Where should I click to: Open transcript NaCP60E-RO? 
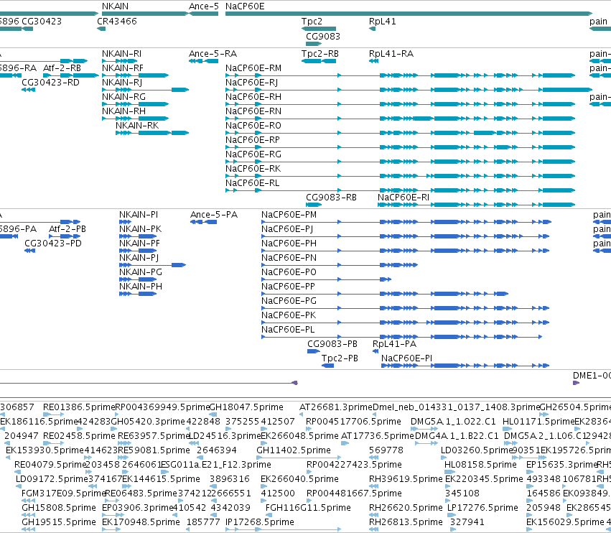tap(253, 126)
